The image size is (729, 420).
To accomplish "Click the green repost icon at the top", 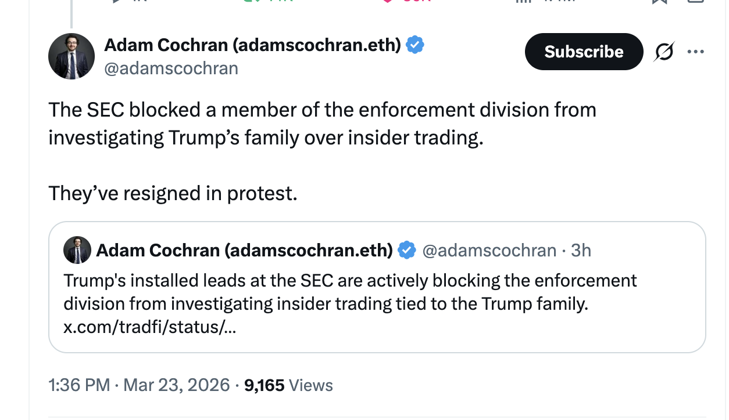I will pos(252,1).
